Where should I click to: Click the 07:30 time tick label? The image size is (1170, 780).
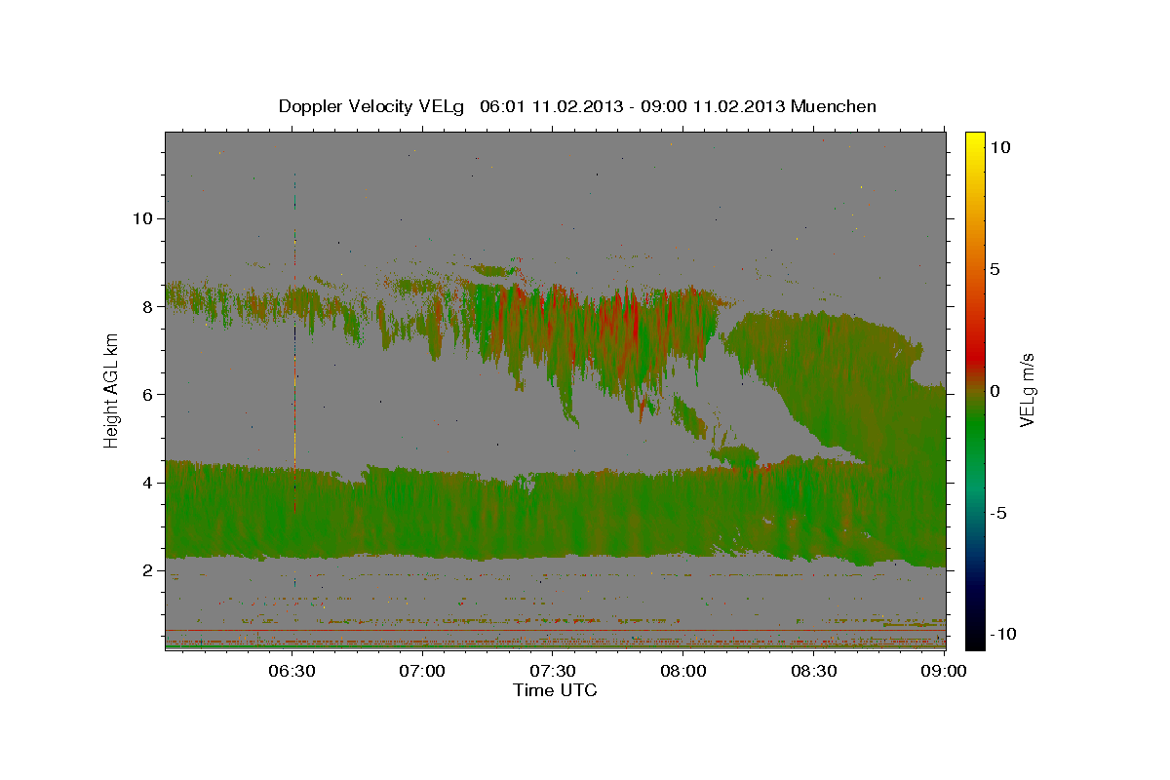(x=553, y=671)
